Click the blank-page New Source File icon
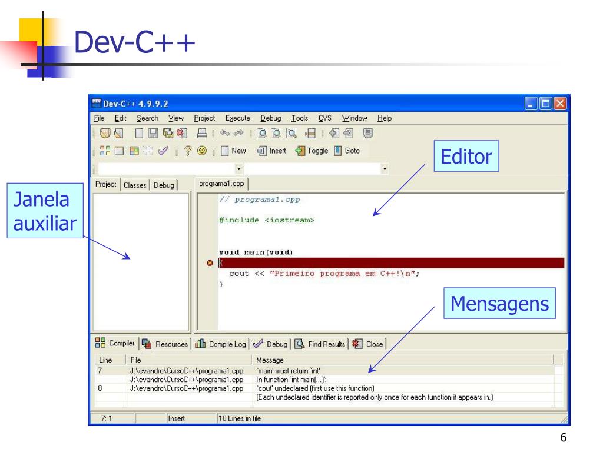 (139, 134)
